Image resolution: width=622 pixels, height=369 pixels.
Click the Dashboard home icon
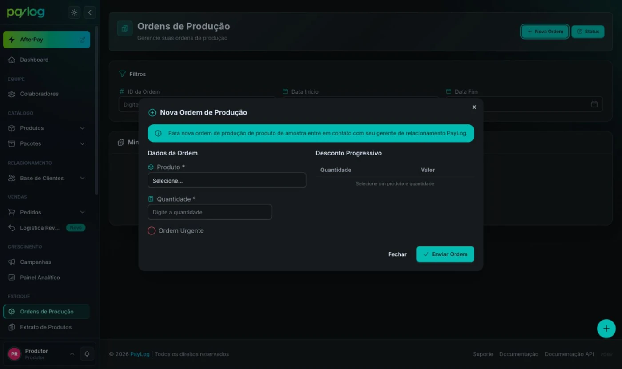[x=12, y=60]
